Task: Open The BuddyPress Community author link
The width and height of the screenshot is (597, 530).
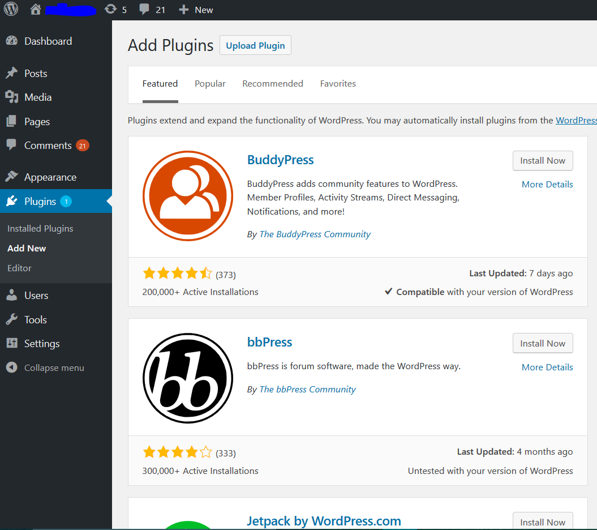Action: click(315, 234)
